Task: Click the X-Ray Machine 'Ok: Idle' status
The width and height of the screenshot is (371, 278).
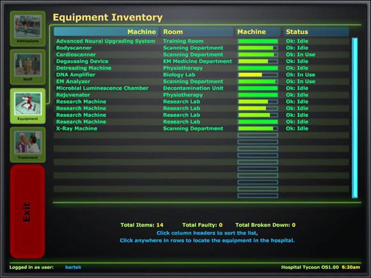Action: tap(297, 128)
